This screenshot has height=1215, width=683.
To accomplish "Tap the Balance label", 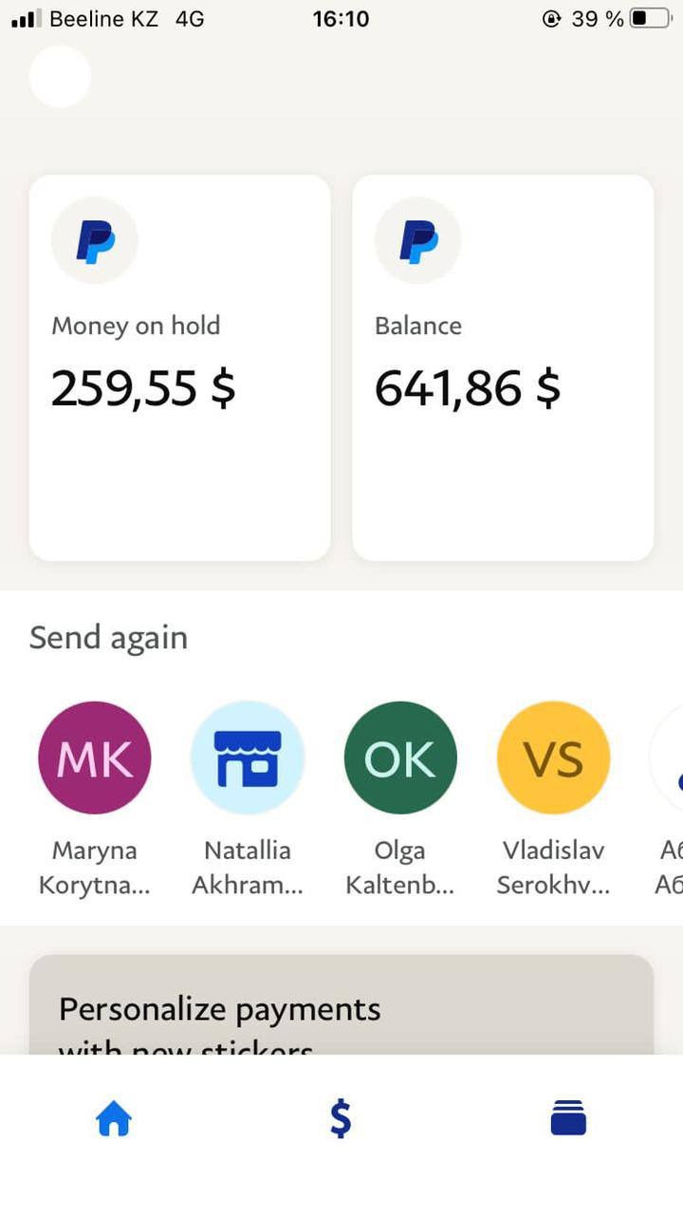I will tap(418, 326).
